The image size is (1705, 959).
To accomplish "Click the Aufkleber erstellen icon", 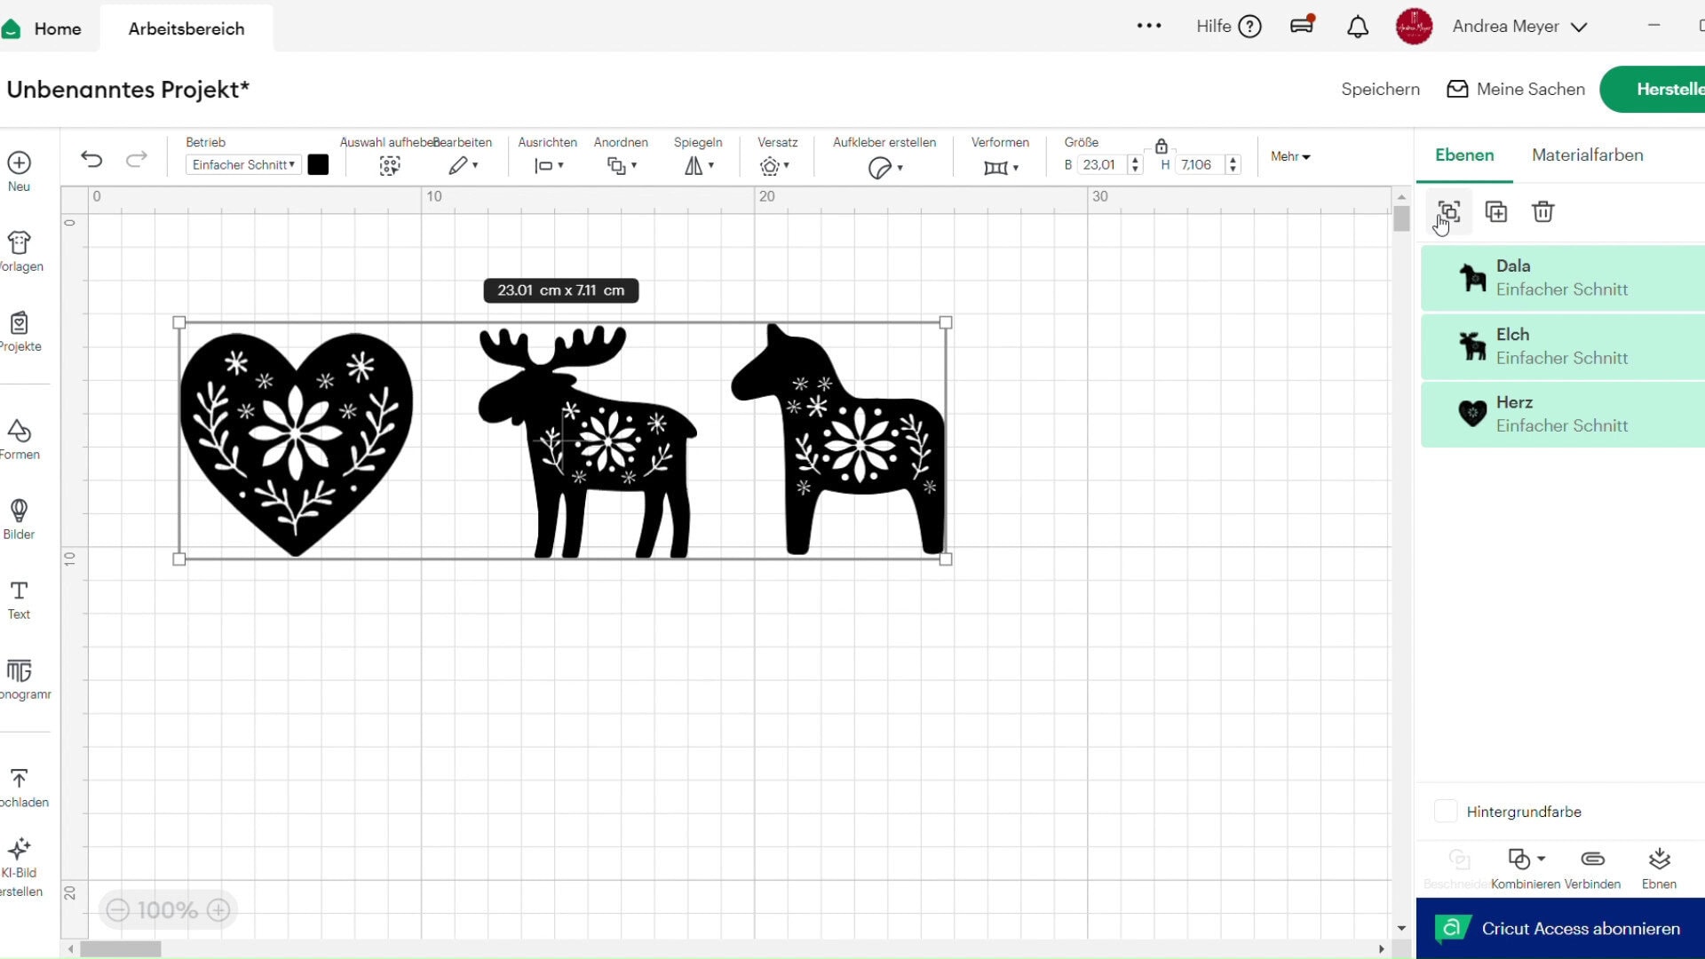I will point(882,167).
